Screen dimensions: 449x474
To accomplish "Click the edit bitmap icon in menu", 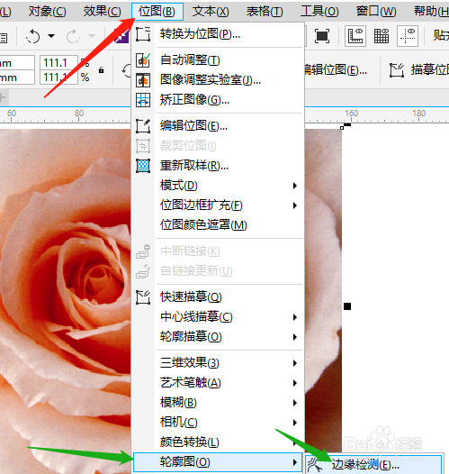I will (x=143, y=126).
